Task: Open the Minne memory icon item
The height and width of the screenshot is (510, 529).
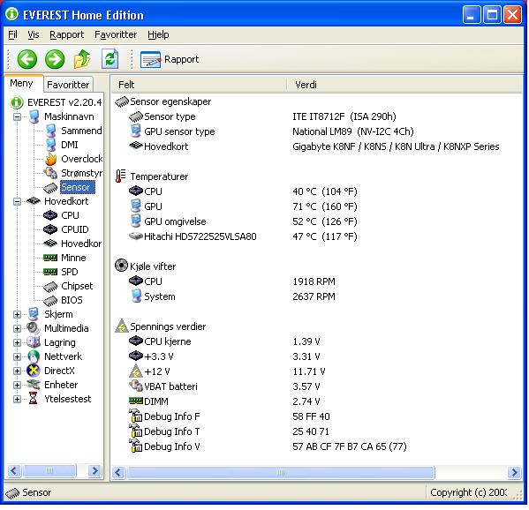Action: click(x=50, y=258)
